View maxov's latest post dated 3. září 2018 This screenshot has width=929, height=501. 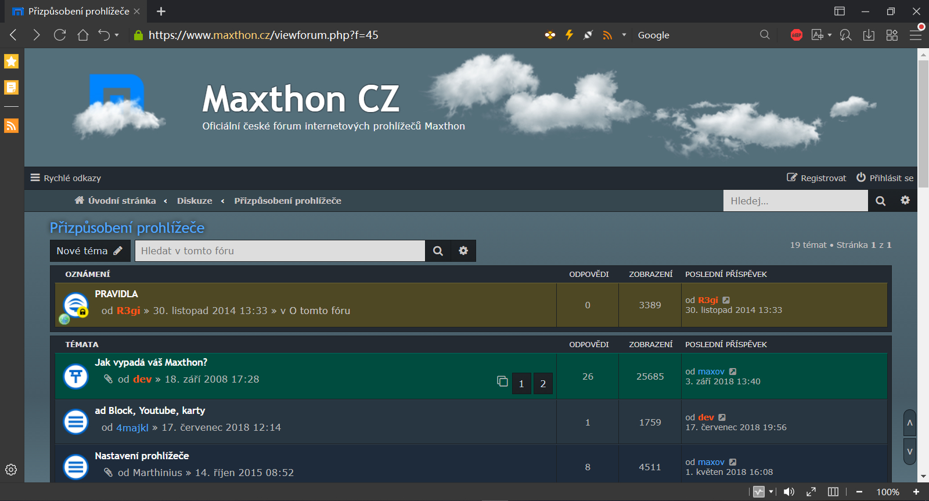[x=733, y=372]
